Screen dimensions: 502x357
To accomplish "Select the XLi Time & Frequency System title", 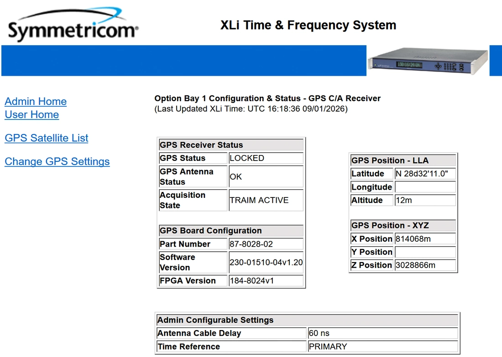I will tap(309, 25).
